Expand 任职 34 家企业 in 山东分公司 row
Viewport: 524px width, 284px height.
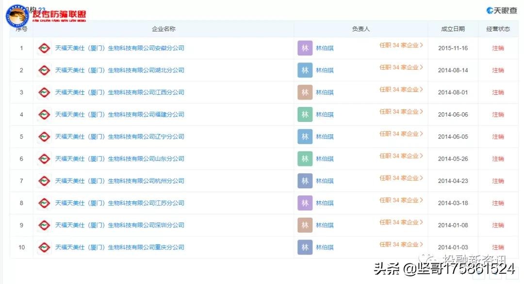(x=401, y=156)
